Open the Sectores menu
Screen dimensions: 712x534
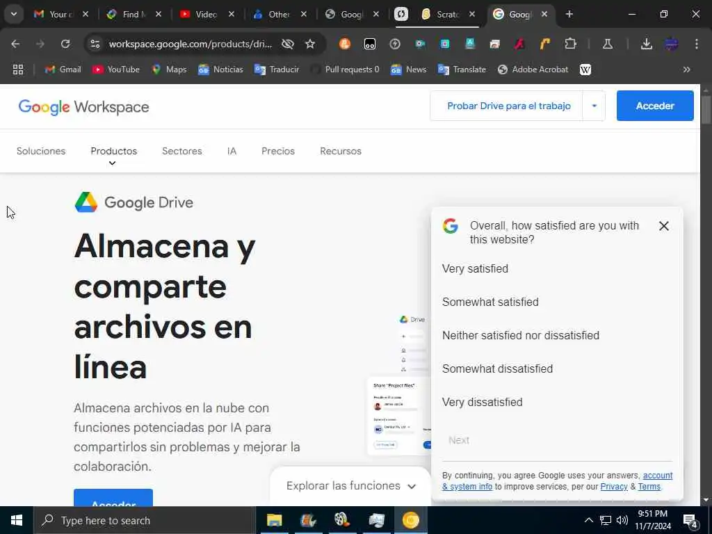click(182, 151)
